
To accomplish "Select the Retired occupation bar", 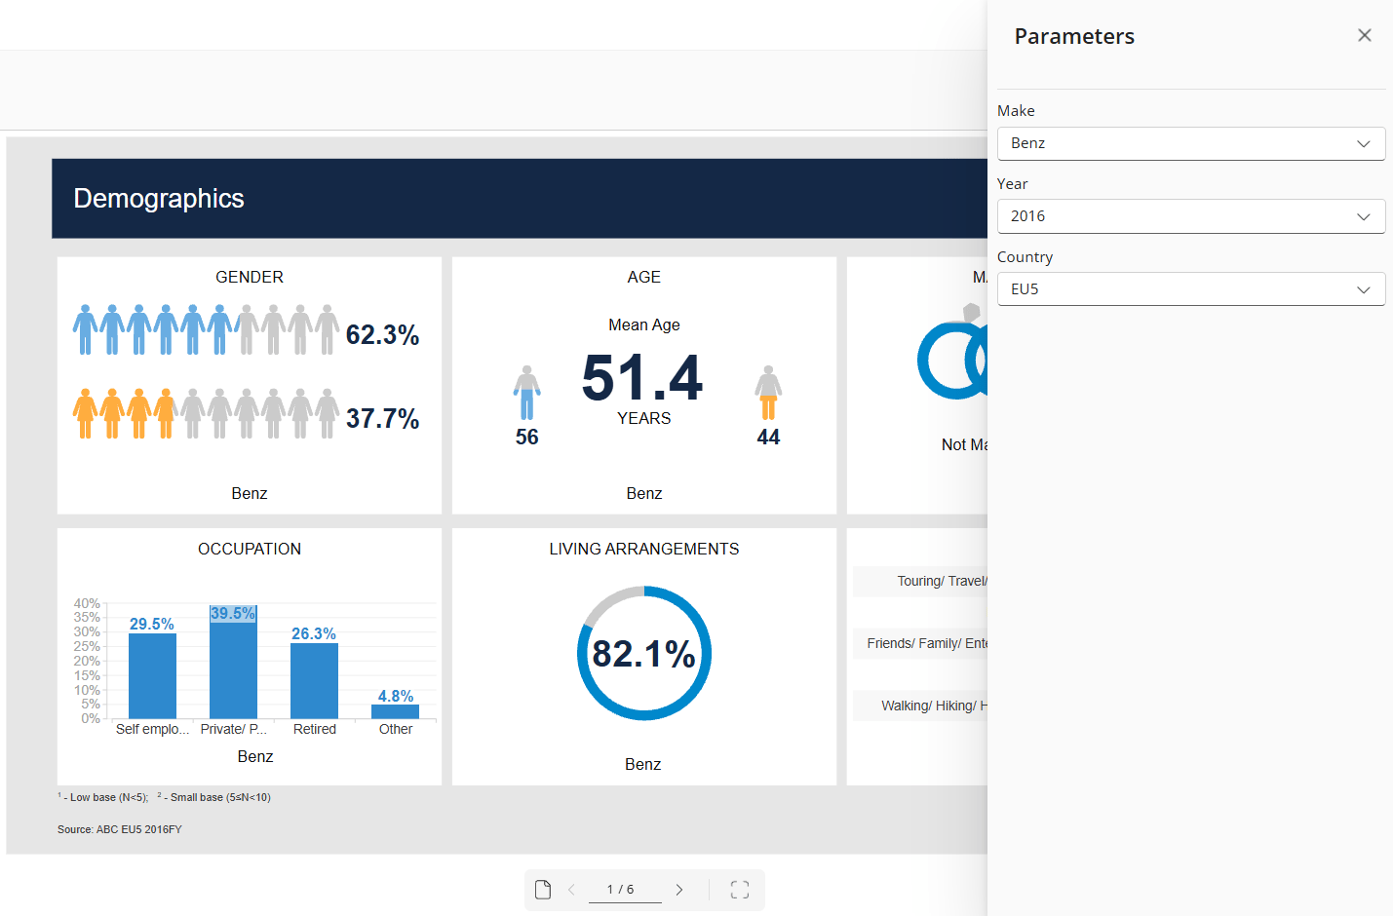I will [x=314, y=681].
